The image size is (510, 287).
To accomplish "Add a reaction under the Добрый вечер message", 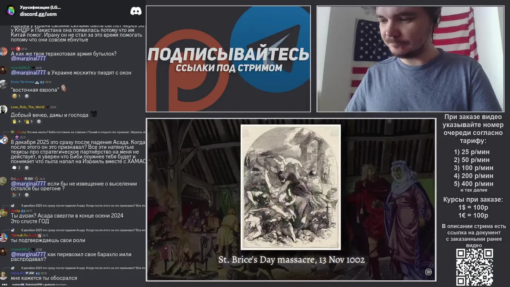I will tap(39, 121).
